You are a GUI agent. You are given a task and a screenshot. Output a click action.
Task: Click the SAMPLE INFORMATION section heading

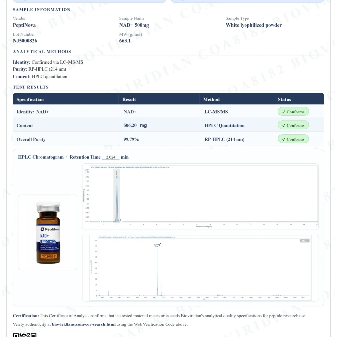(x=42, y=10)
